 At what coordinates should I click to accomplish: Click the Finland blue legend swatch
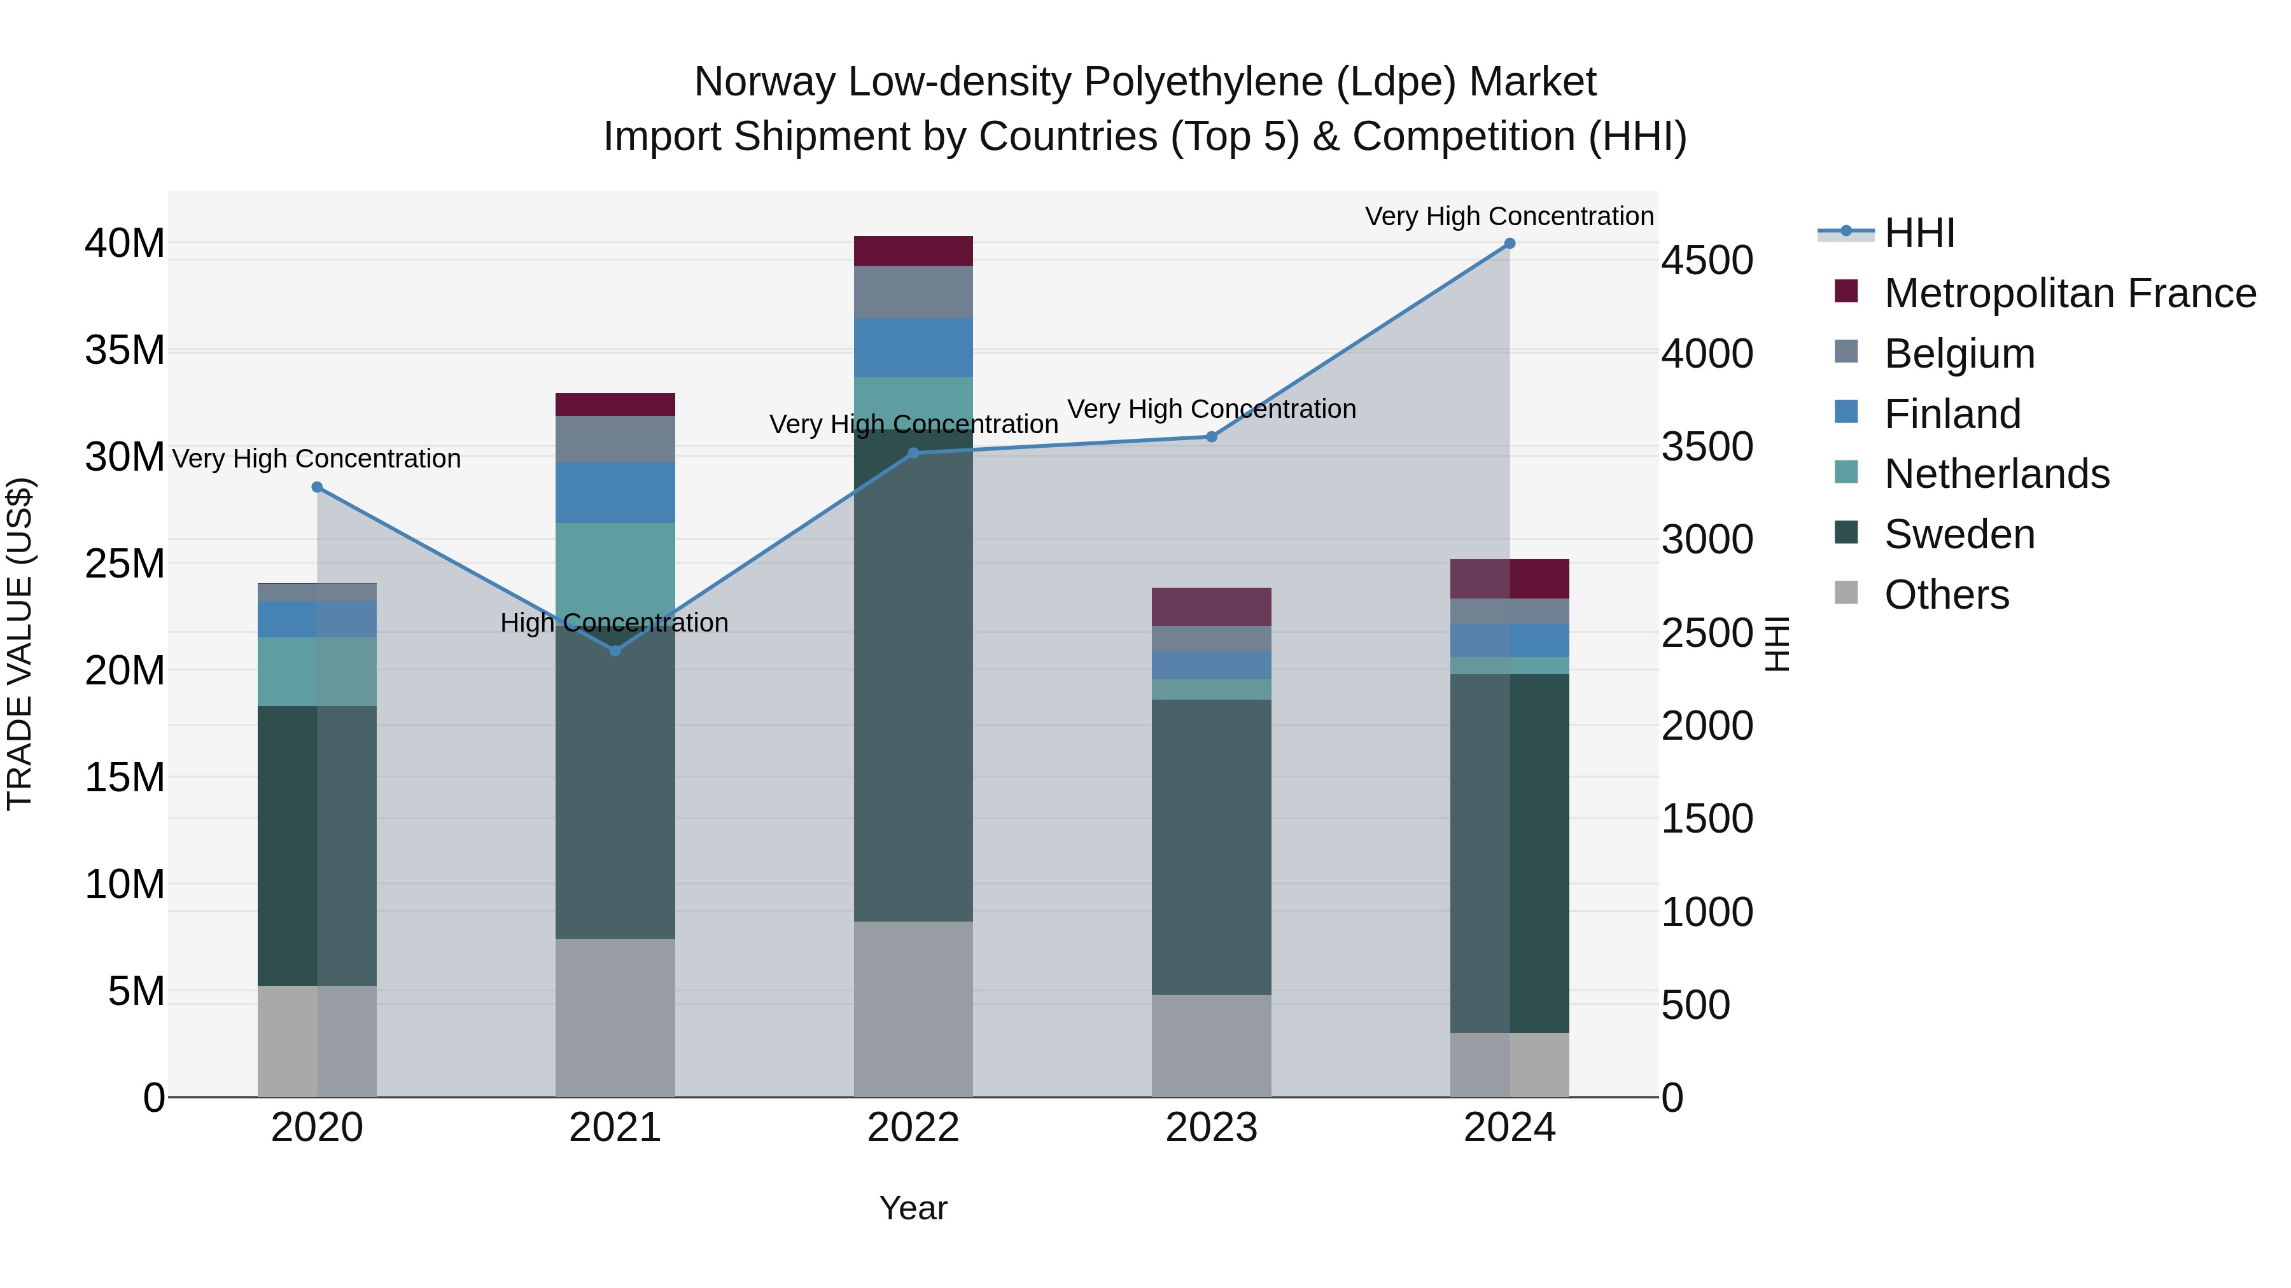(x=1846, y=412)
